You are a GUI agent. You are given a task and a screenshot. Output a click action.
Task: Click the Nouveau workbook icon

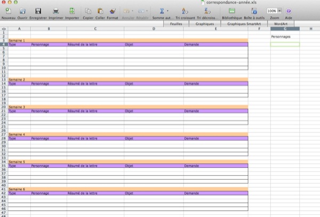coord(8,11)
